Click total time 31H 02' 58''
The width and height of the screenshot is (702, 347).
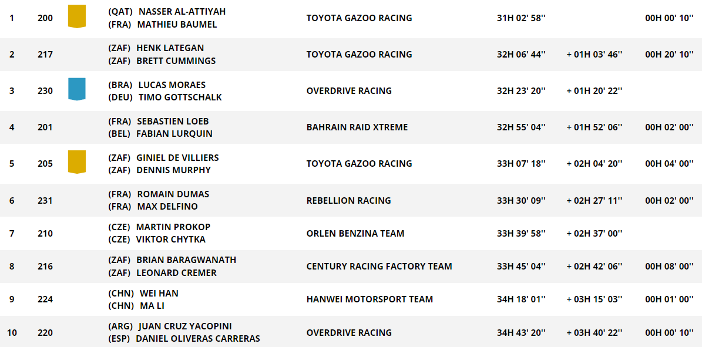coord(521,18)
